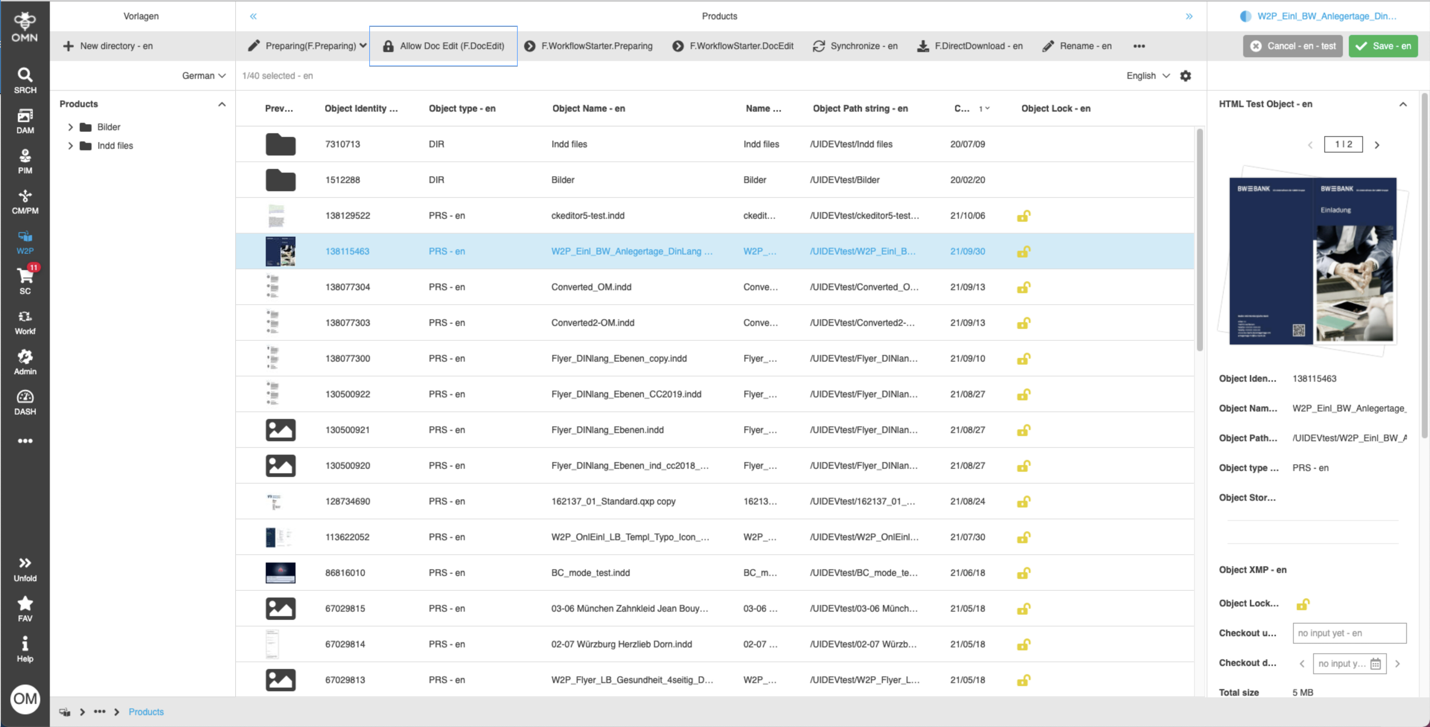This screenshot has height=727, width=1430.
Task: Open the Preparing(F.Preparing) dropdown
Action: point(306,46)
